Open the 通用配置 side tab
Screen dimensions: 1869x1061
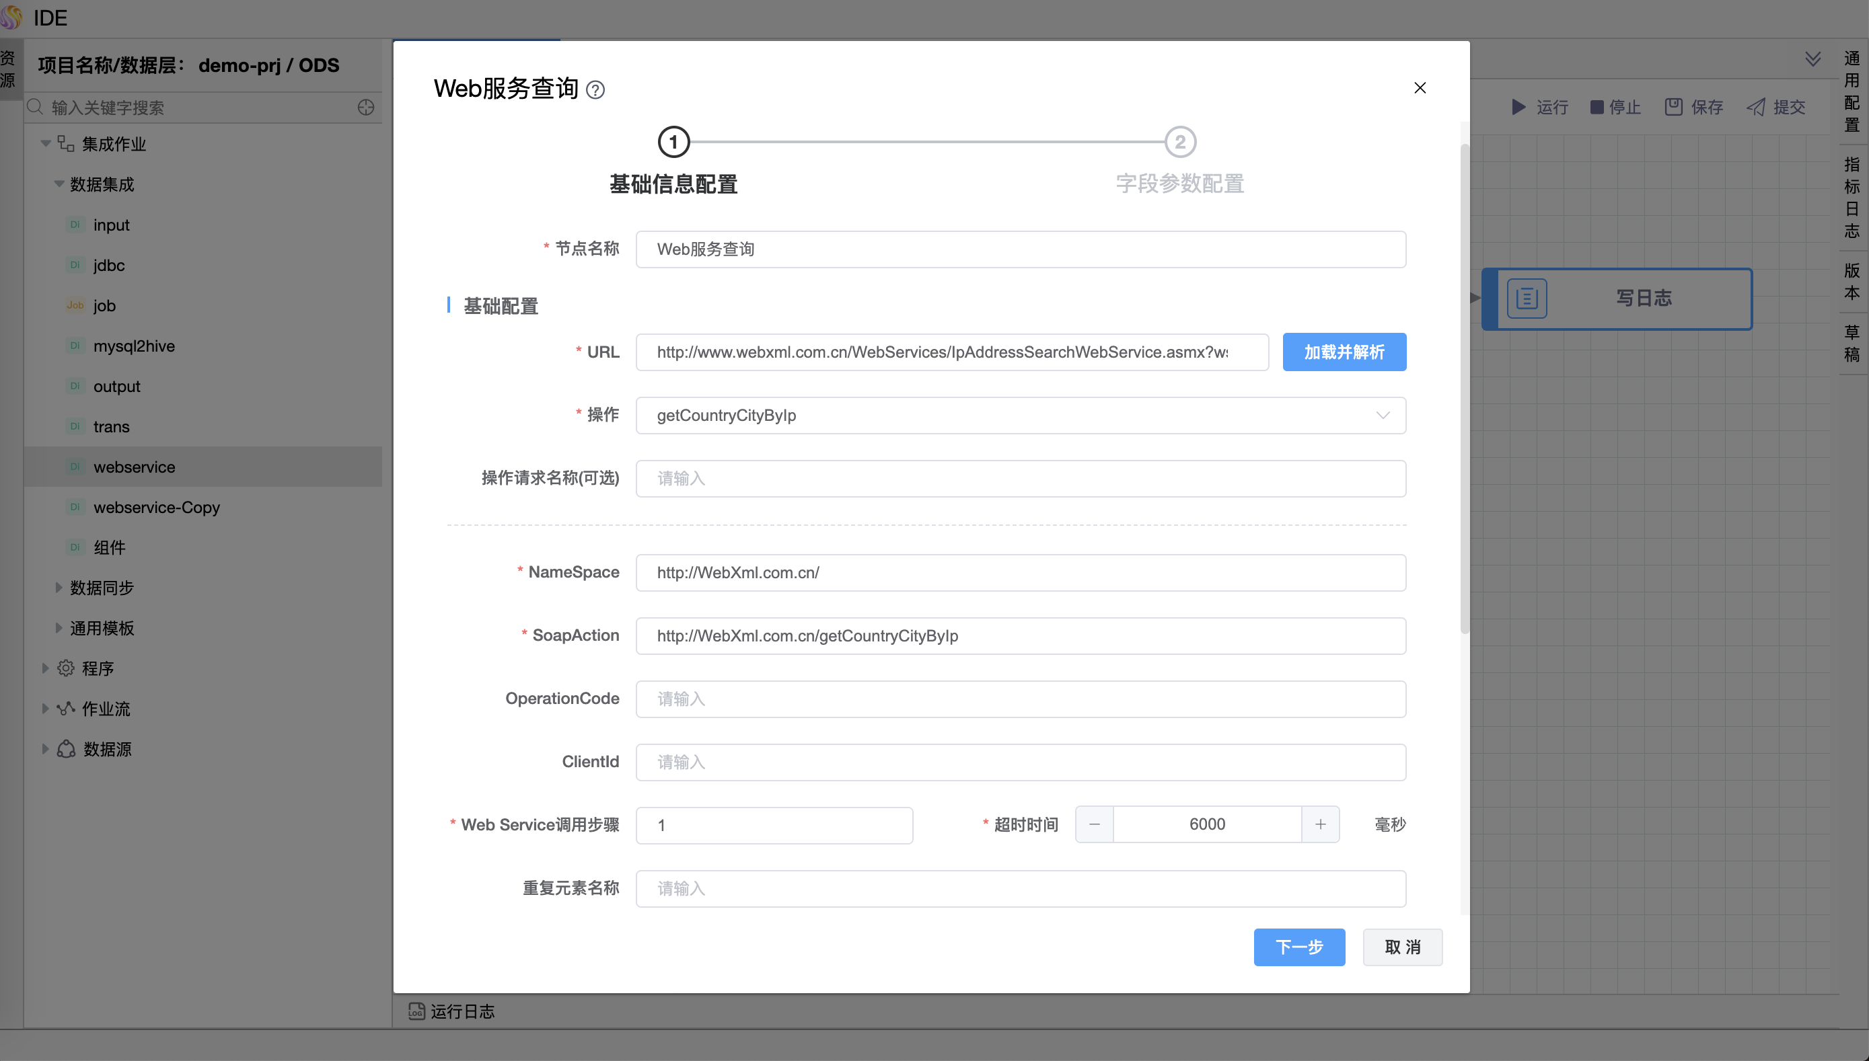coord(1852,91)
